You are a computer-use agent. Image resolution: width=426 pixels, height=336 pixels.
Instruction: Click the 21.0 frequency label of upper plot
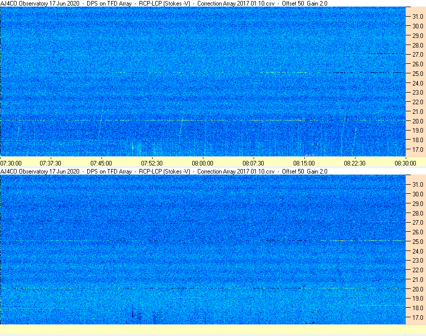418,111
